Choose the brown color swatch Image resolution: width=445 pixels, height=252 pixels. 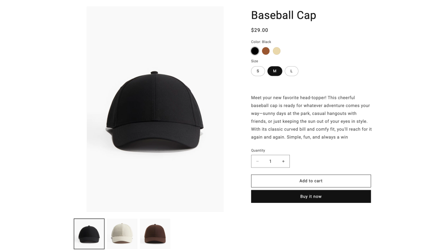(x=266, y=51)
